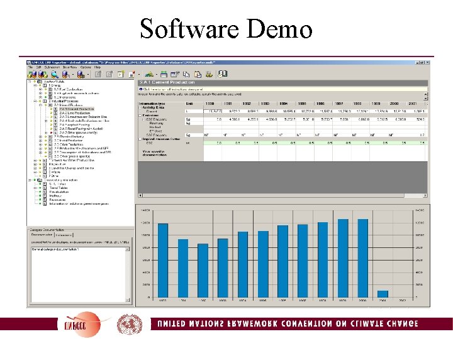
Task: Click the grid horizontal scrollbar right arrow
Action: (425, 195)
